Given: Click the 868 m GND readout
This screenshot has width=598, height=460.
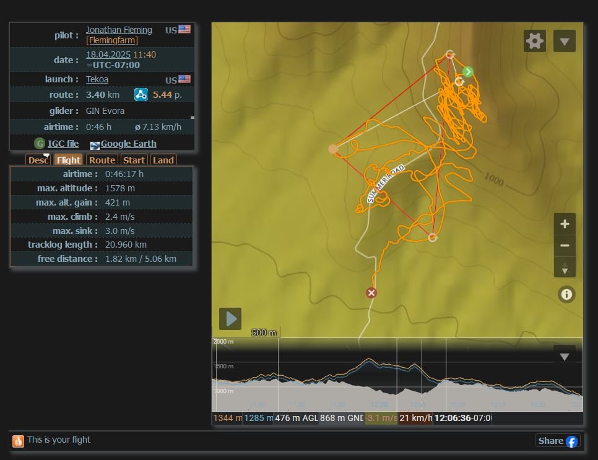Looking at the screenshot, I should (x=341, y=418).
